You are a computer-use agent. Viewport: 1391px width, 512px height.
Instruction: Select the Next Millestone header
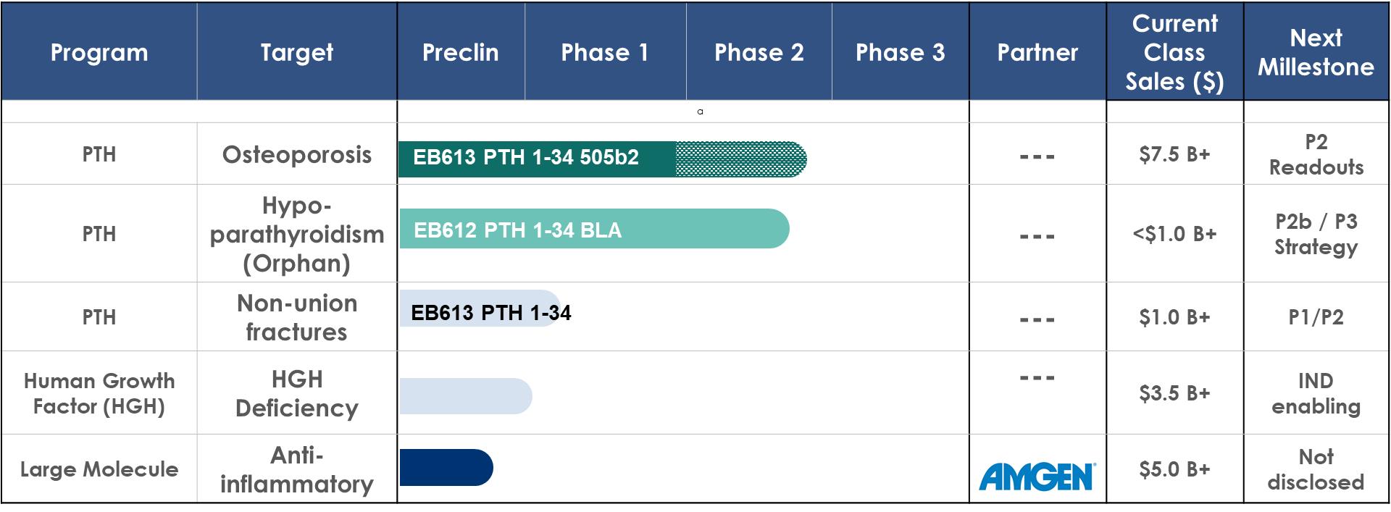[x=1316, y=52]
